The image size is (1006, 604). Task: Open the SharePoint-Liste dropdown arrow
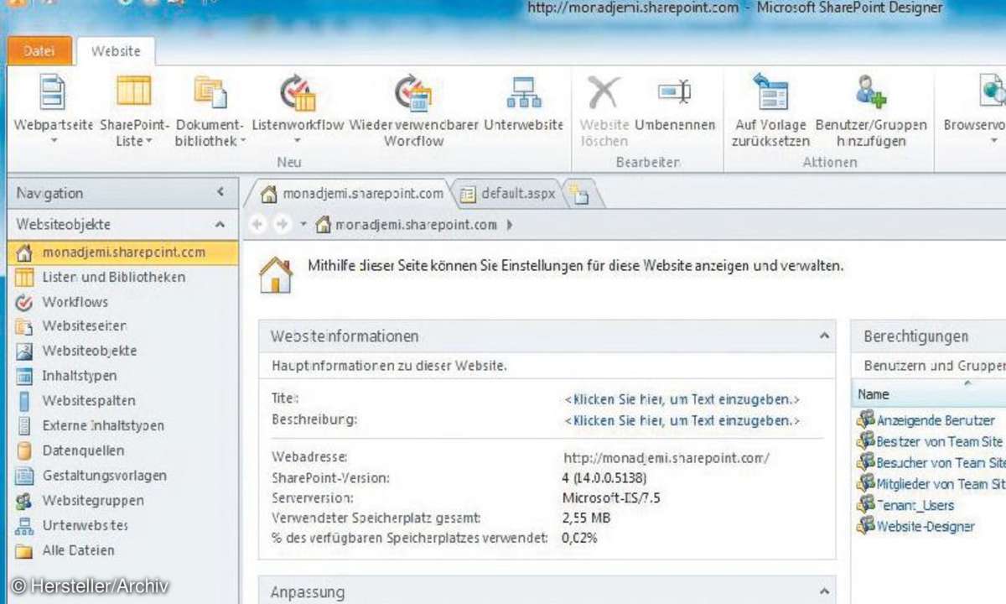click(150, 141)
